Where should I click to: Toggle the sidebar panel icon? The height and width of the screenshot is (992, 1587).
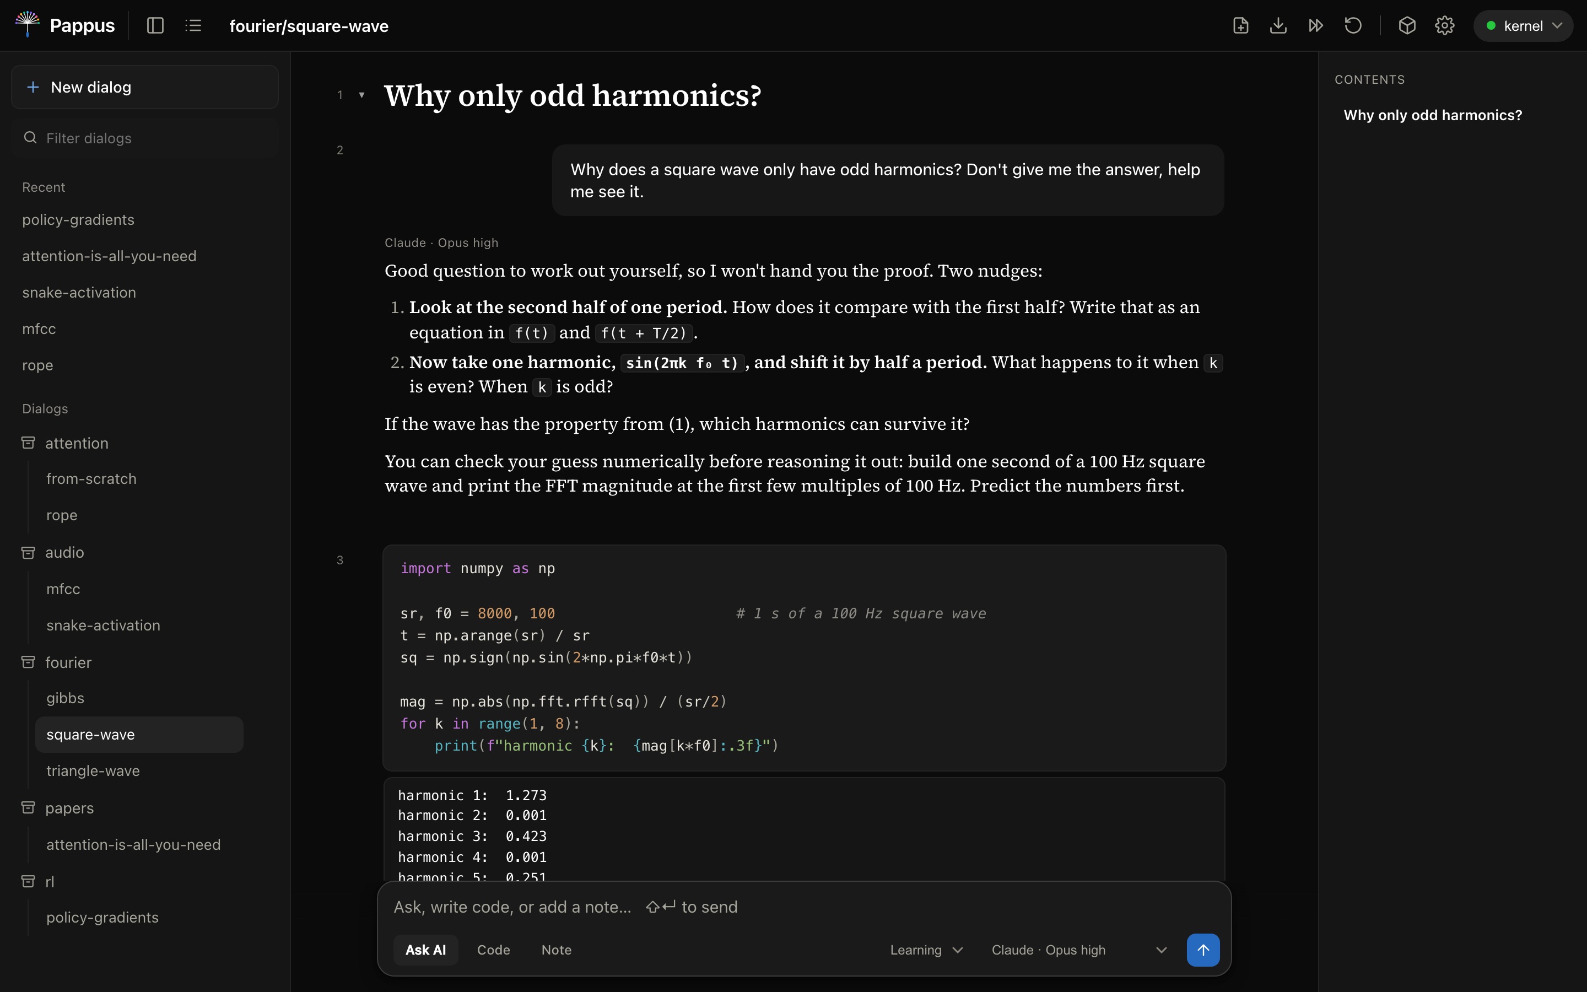click(x=155, y=25)
